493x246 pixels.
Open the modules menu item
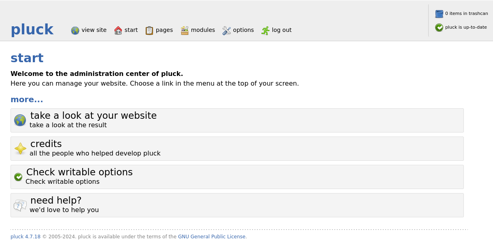[x=203, y=30]
